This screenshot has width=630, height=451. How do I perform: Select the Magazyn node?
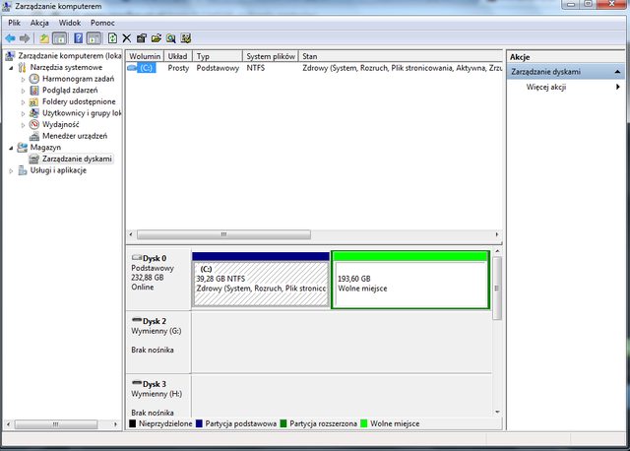pyautogui.click(x=45, y=147)
